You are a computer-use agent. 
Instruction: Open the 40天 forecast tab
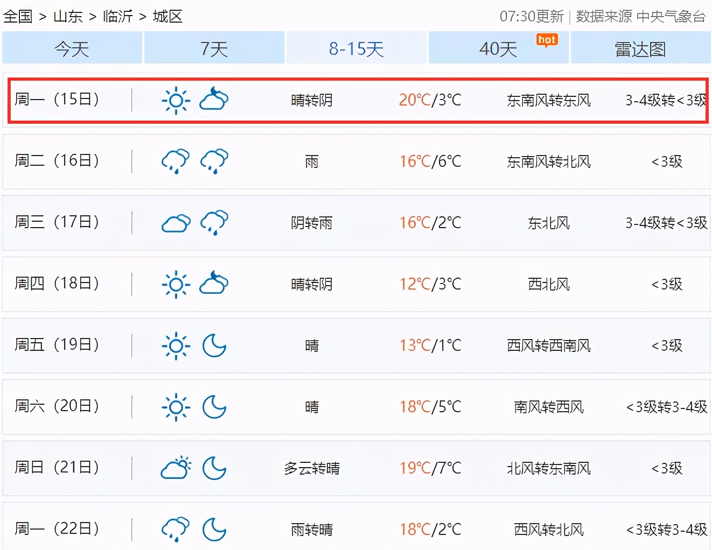[x=498, y=49]
